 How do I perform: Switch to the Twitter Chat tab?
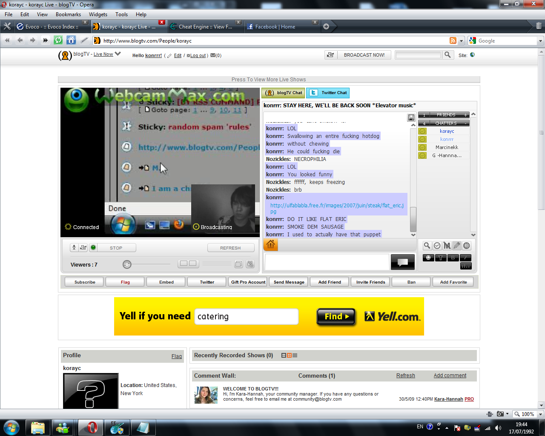tap(328, 93)
